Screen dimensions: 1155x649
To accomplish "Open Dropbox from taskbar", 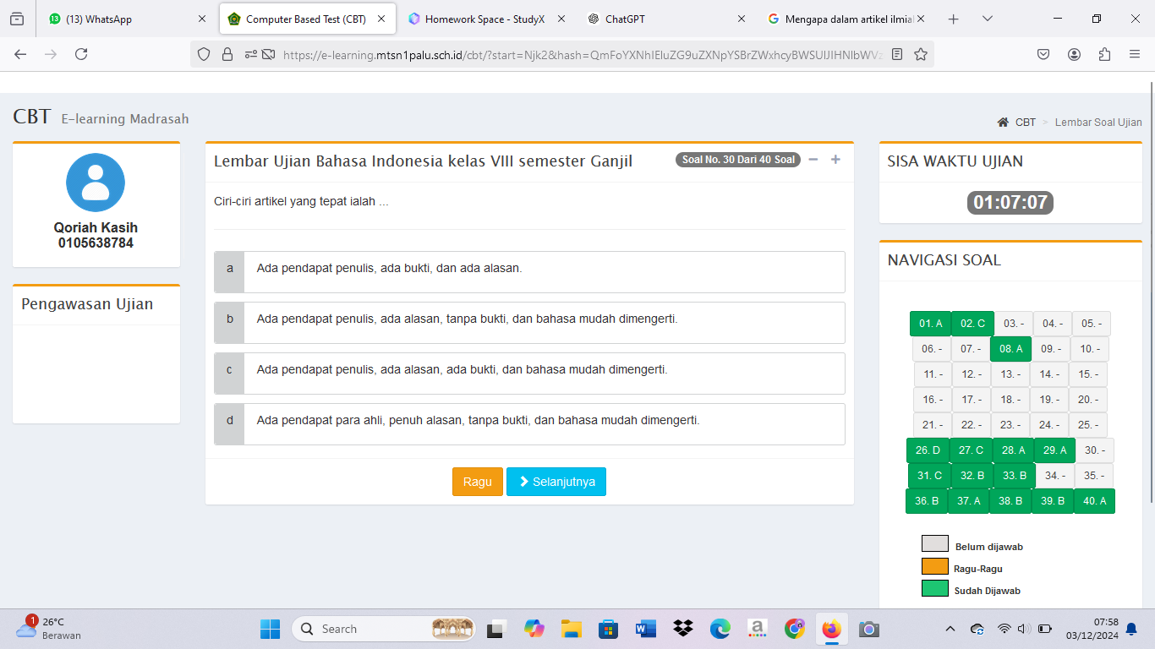I will coord(682,629).
